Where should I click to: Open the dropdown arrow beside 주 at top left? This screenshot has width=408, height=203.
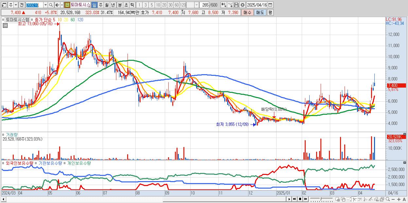click(x=16, y=5)
